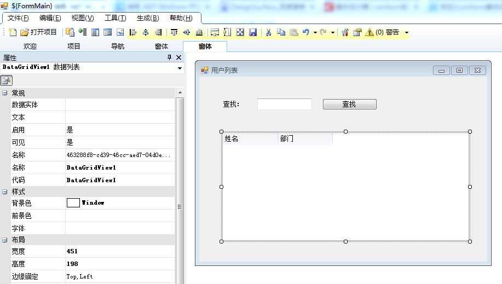Pin the 属性 properties panel
The image size is (502, 284).
[x=169, y=57]
